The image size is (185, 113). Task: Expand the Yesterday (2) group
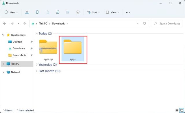click(37, 65)
